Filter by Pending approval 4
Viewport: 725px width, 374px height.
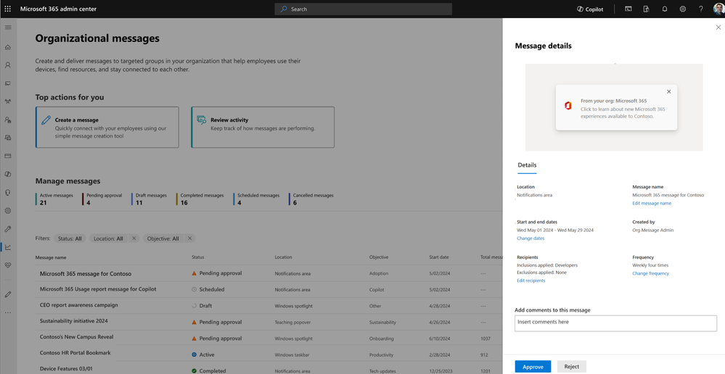102,199
